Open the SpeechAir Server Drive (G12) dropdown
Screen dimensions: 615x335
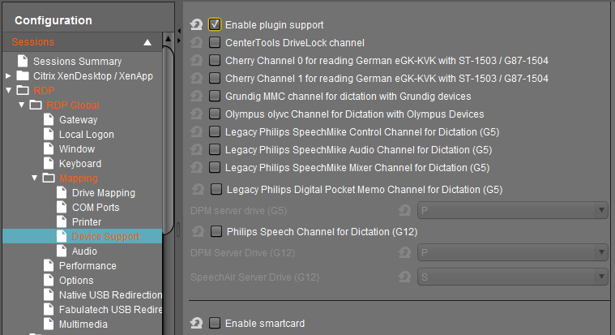512,277
